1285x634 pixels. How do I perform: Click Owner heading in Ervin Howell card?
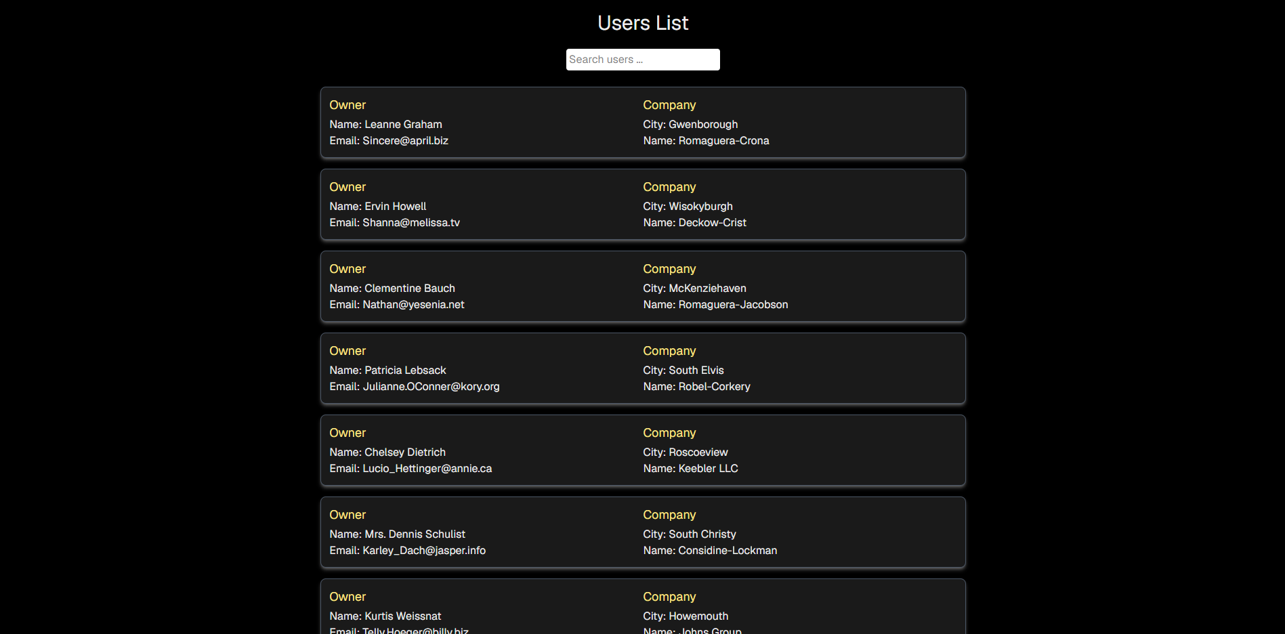[x=347, y=187]
